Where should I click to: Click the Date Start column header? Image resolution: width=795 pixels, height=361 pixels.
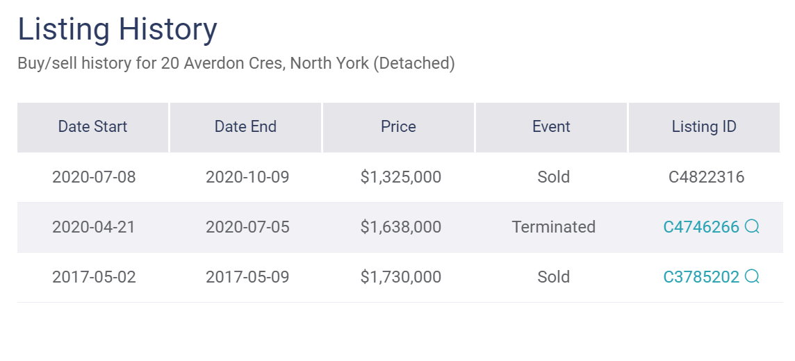(x=93, y=127)
